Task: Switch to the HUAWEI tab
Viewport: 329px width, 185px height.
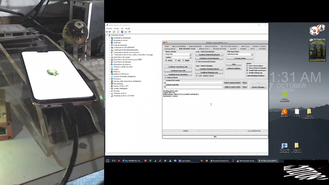Action: coord(243,49)
